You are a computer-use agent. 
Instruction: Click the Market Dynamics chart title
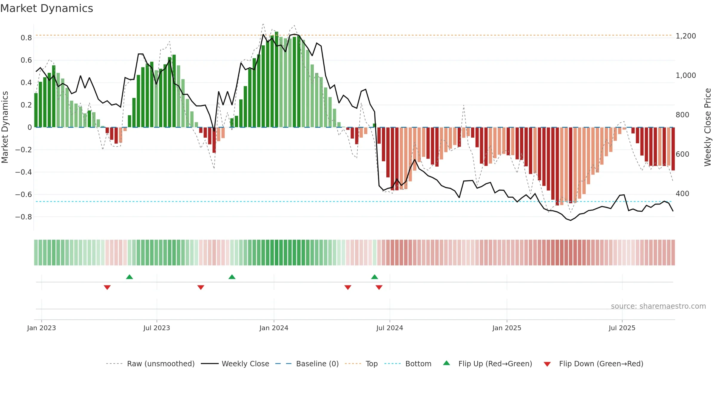click(47, 8)
